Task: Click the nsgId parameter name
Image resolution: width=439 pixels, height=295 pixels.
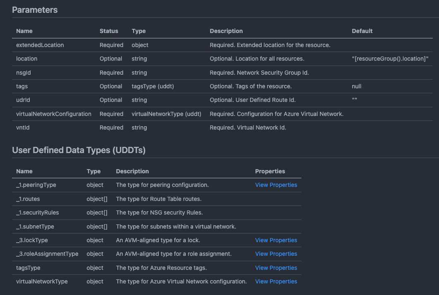Action: [23, 72]
